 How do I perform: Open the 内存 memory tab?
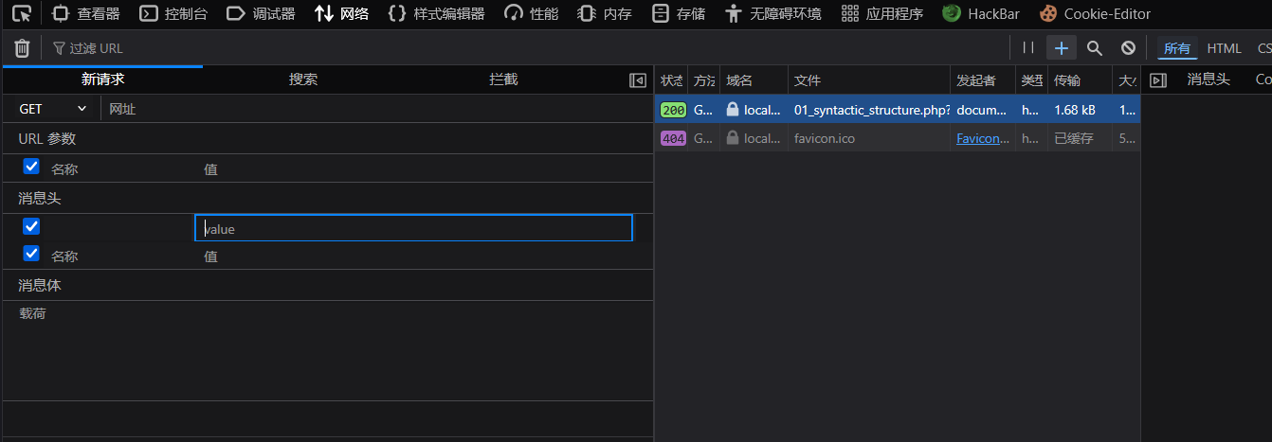(x=605, y=13)
